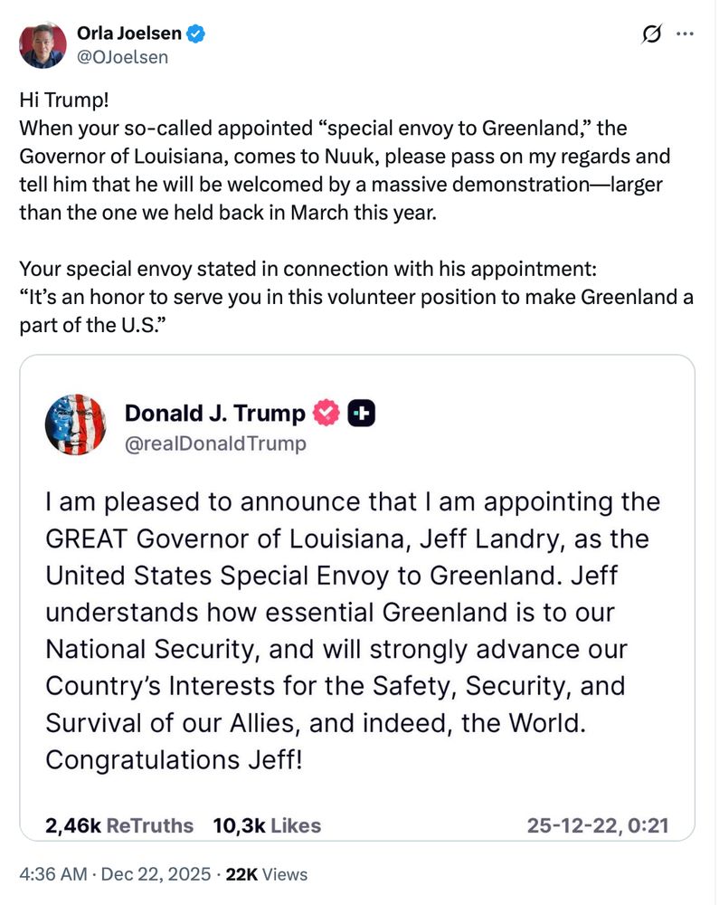This screenshot has height=905, width=719.
Task: Click the embedded post date 25-12-22, 0:21
Action: [x=598, y=825]
